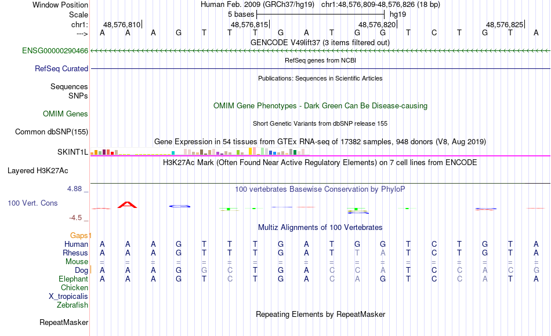Click the 'RefSeq genes from NCBI' title
551x336 pixels.
coord(320,60)
